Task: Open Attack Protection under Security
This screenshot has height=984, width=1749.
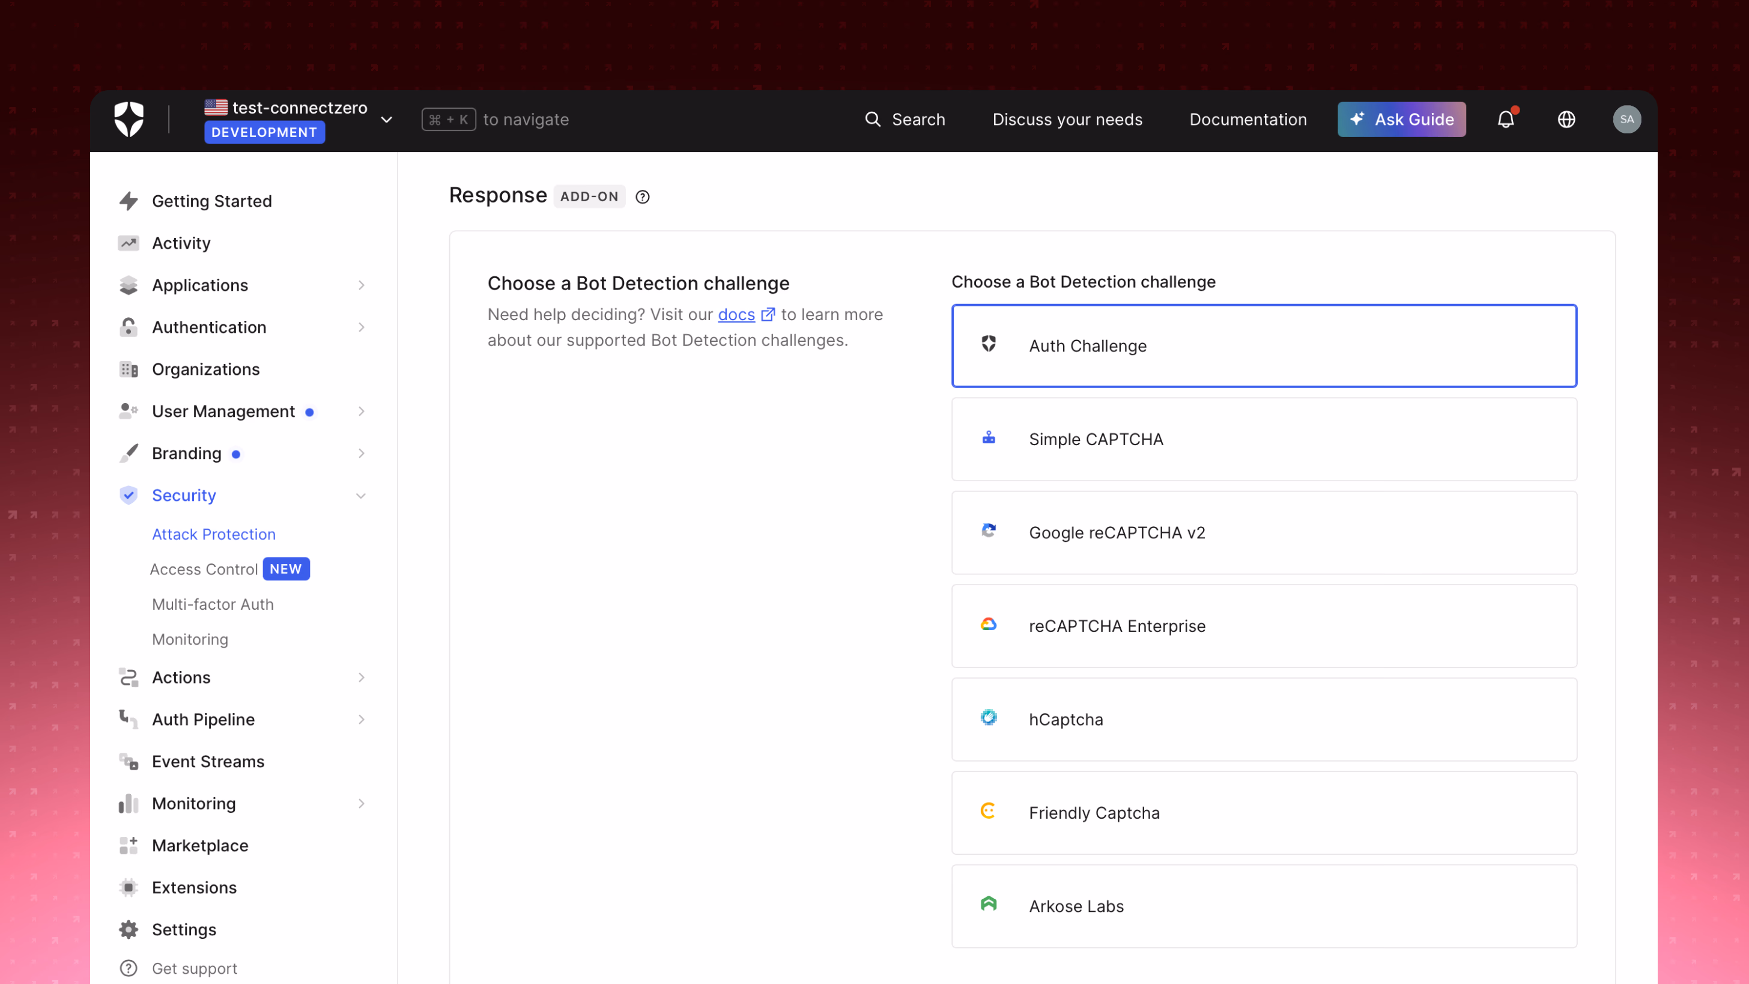Action: pyautogui.click(x=214, y=535)
